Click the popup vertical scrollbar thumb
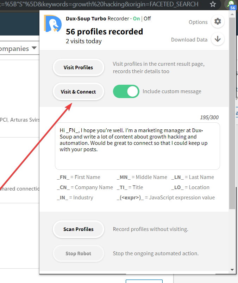 (x=232, y=113)
